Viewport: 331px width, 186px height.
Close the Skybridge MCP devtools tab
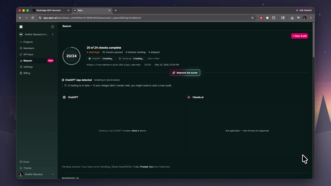click(x=68, y=10)
